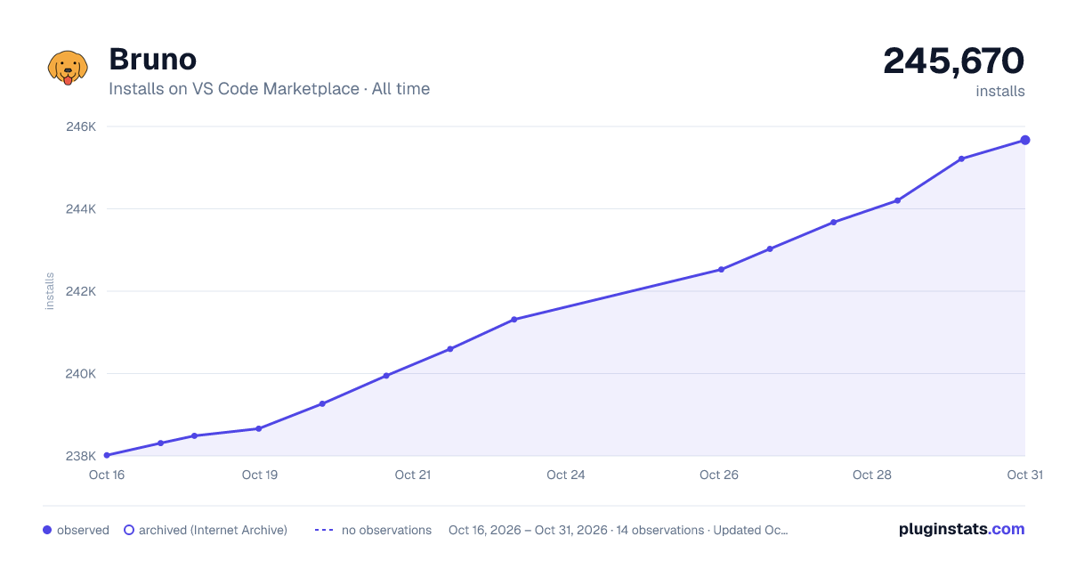
Task: Click the Oct 16 x-axis label
Action: pos(107,475)
